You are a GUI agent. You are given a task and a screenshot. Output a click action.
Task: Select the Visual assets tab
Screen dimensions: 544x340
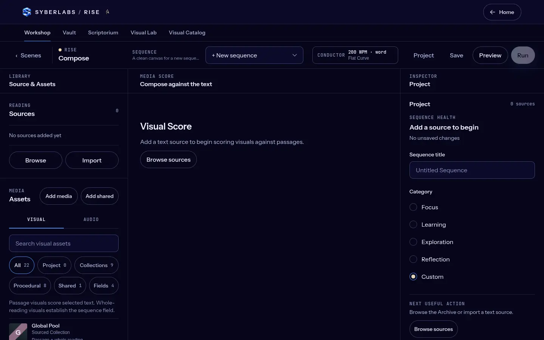[x=36, y=219]
